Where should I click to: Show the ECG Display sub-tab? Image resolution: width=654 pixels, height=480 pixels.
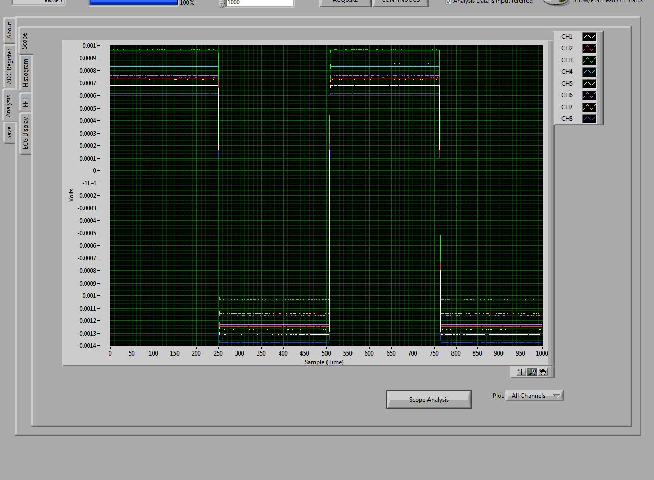tap(26, 133)
